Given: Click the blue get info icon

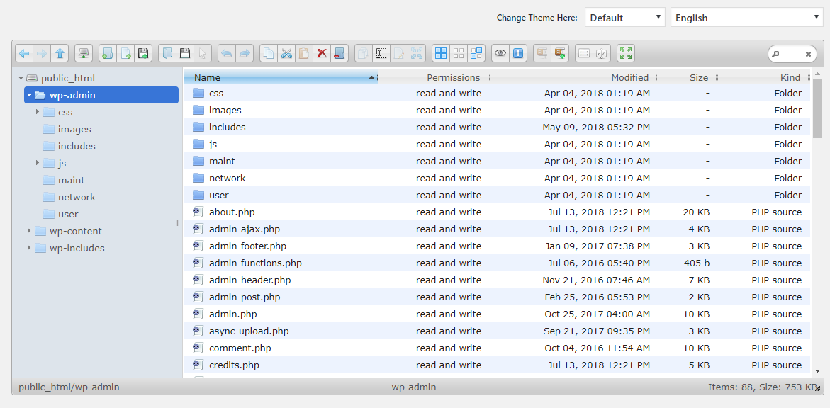Looking at the screenshot, I should (x=518, y=53).
